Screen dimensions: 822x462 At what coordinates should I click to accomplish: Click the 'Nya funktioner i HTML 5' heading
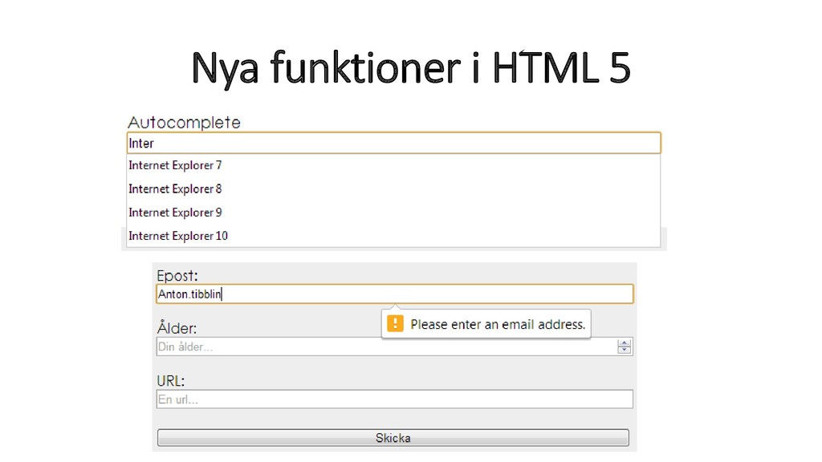411,67
